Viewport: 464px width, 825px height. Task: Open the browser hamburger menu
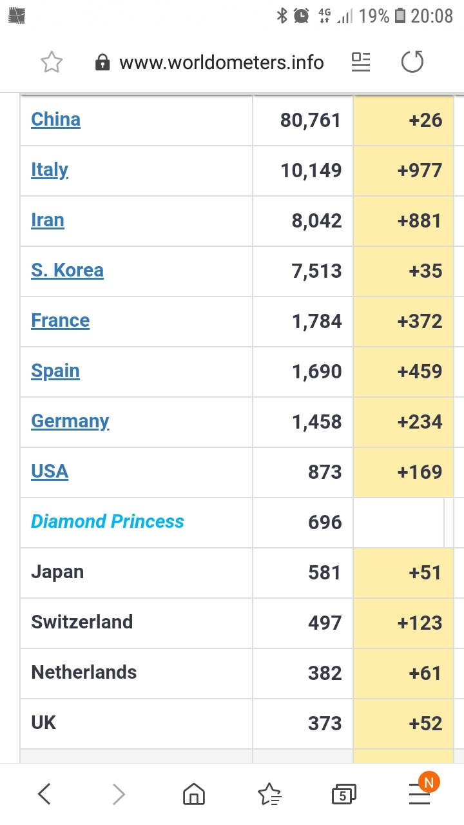pos(420,794)
